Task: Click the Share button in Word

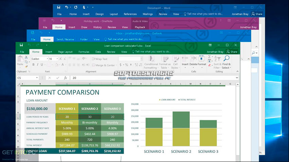Action: tap(257, 14)
